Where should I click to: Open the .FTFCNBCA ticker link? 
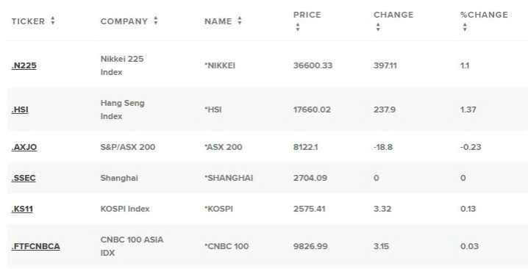[x=36, y=246]
